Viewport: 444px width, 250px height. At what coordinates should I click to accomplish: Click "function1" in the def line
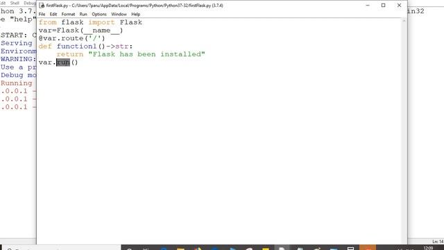click(x=76, y=47)
